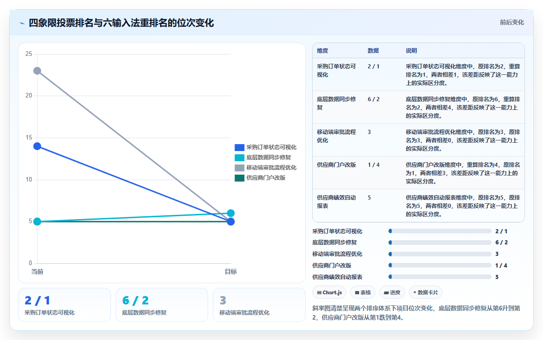Select the 进度 chip
Image resolution: width=543 pixels, height=340 pixels.
pos(392,292)
